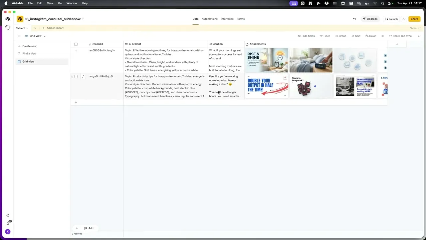Image resolution: width=426 pixels, height=240 pixels.
Task: Click the yellow base icon beside the title
Action: point(20,19)
